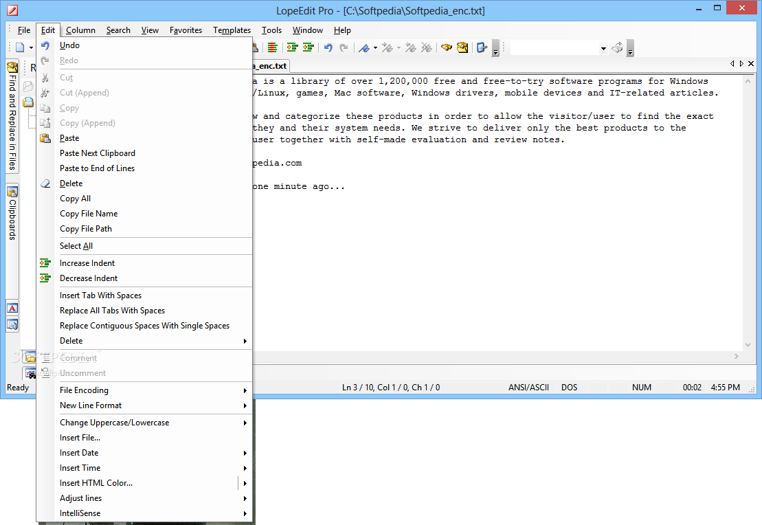Expand the IntelliSense submenu

pyautogui.click(x=144, y=513)
